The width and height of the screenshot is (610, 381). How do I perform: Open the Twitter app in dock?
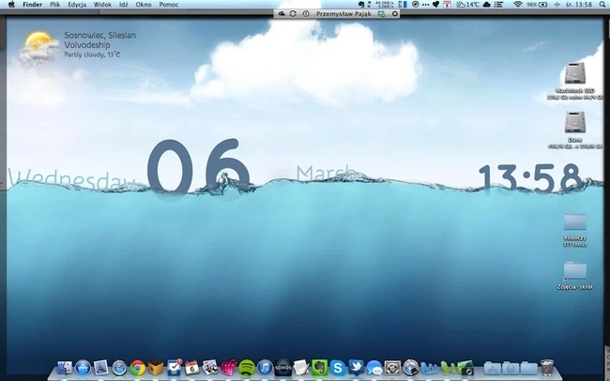356,367
